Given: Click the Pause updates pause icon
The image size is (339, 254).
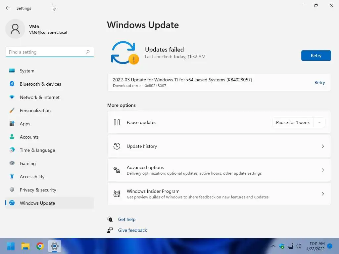Looking at the screenshot, I should [117, 122].
